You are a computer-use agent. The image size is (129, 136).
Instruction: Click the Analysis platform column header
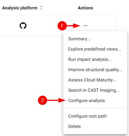20,8
